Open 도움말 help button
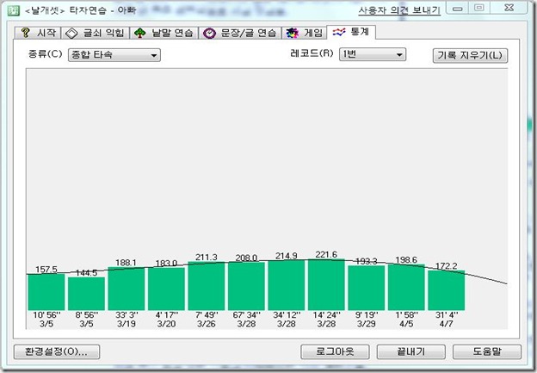This screenshot has height=373, width=537. 487,351
